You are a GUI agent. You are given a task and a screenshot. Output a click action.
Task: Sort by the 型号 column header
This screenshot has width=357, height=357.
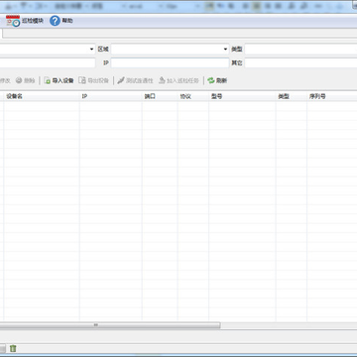point(242,96)
